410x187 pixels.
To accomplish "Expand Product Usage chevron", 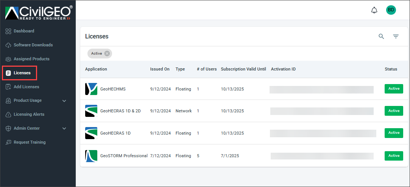I will [64, 101].
